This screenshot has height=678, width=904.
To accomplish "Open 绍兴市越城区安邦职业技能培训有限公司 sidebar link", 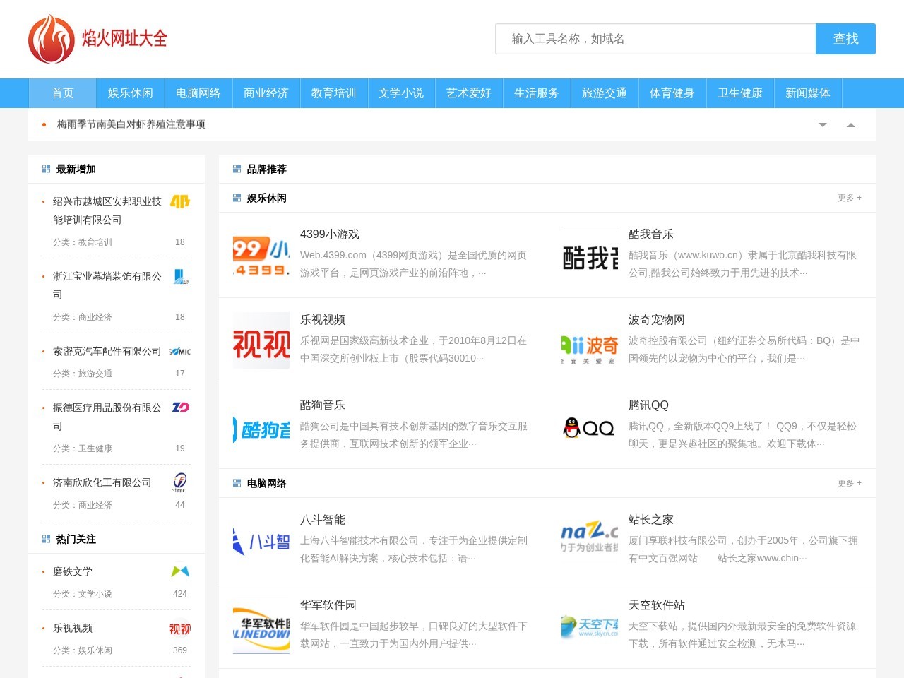I will tap(107, 210).
